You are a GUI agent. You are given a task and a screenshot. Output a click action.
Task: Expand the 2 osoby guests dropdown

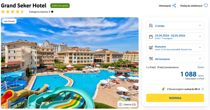point(175,26)
